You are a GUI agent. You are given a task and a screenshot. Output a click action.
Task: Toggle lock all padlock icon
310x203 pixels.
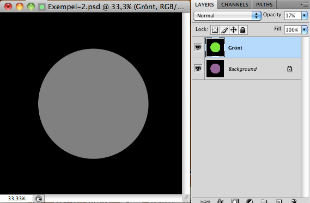243,30
